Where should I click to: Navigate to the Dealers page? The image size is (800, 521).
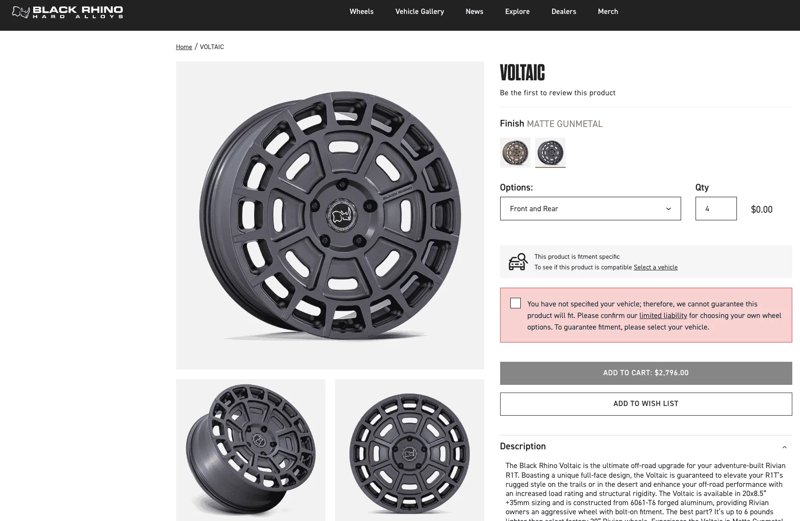pyautogui.click(x=563, y=11)
